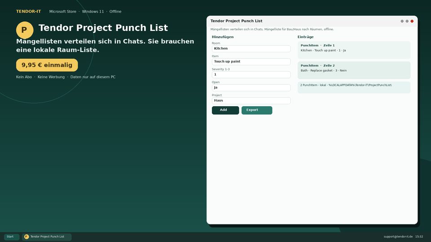Click the first gray window control dot
Viewport: 431px width, 242px height.
point(402,21)
